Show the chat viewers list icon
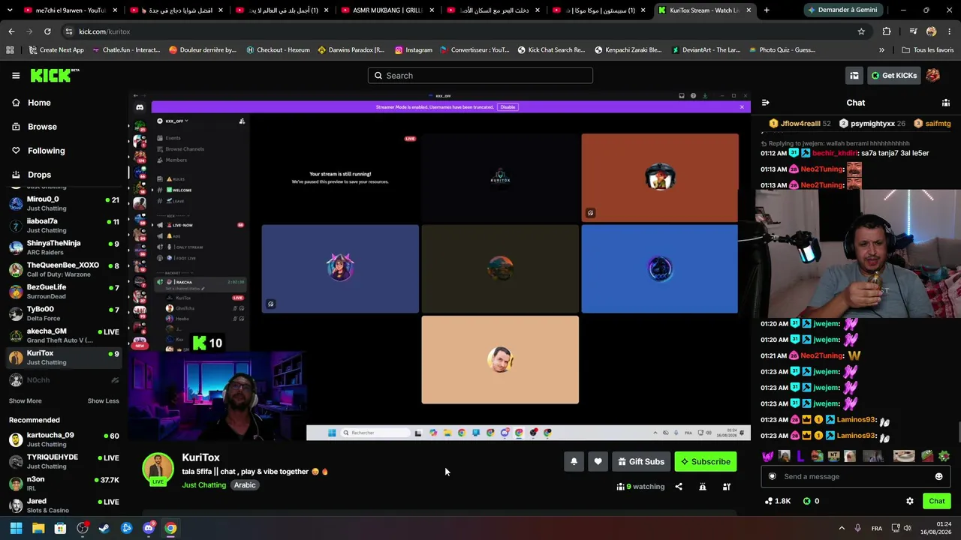 pyautogui.click(x=946, y=103)
